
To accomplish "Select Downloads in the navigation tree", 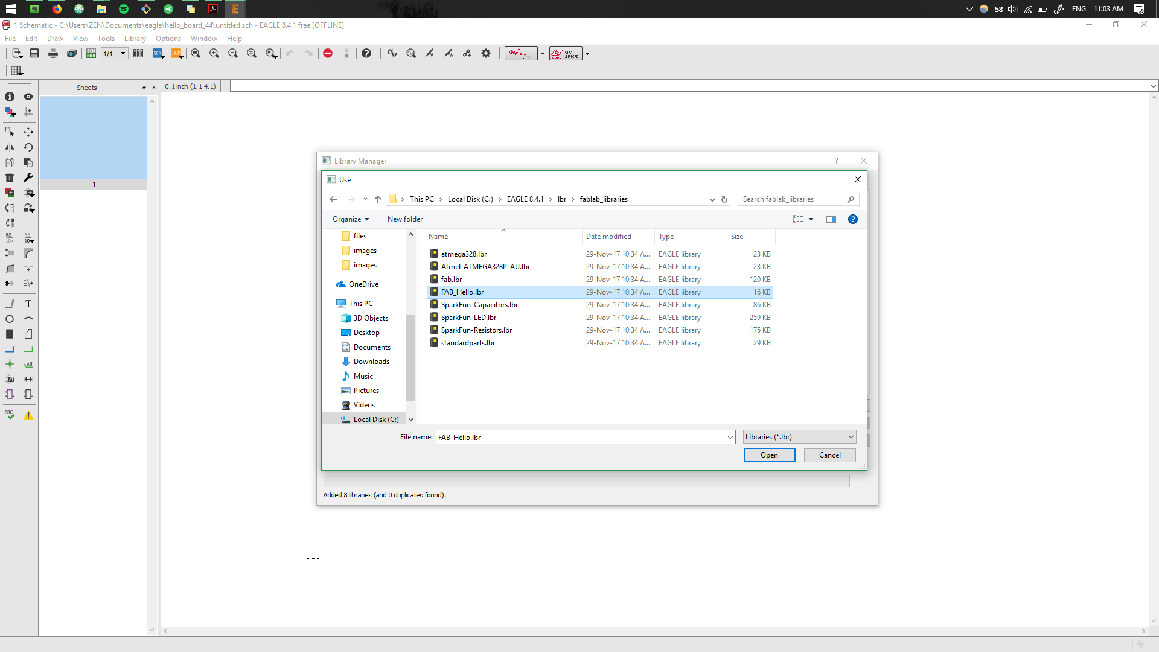I will click(371, 362).
